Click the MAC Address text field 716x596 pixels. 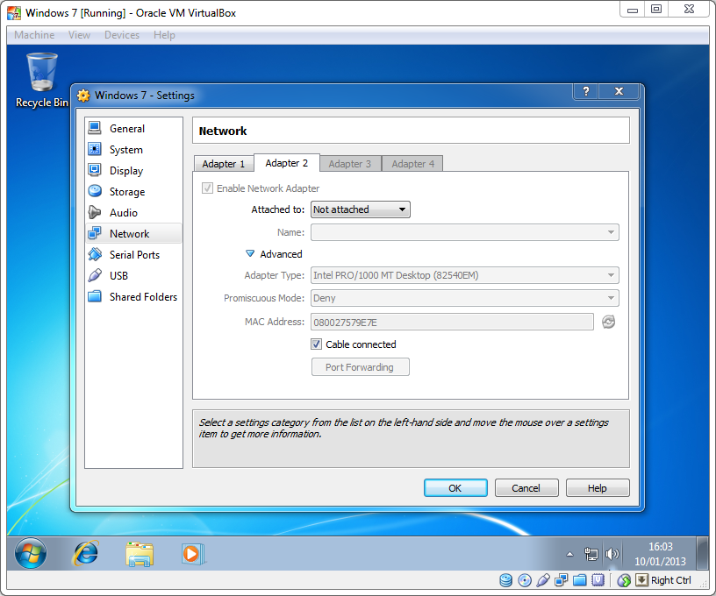452,322
